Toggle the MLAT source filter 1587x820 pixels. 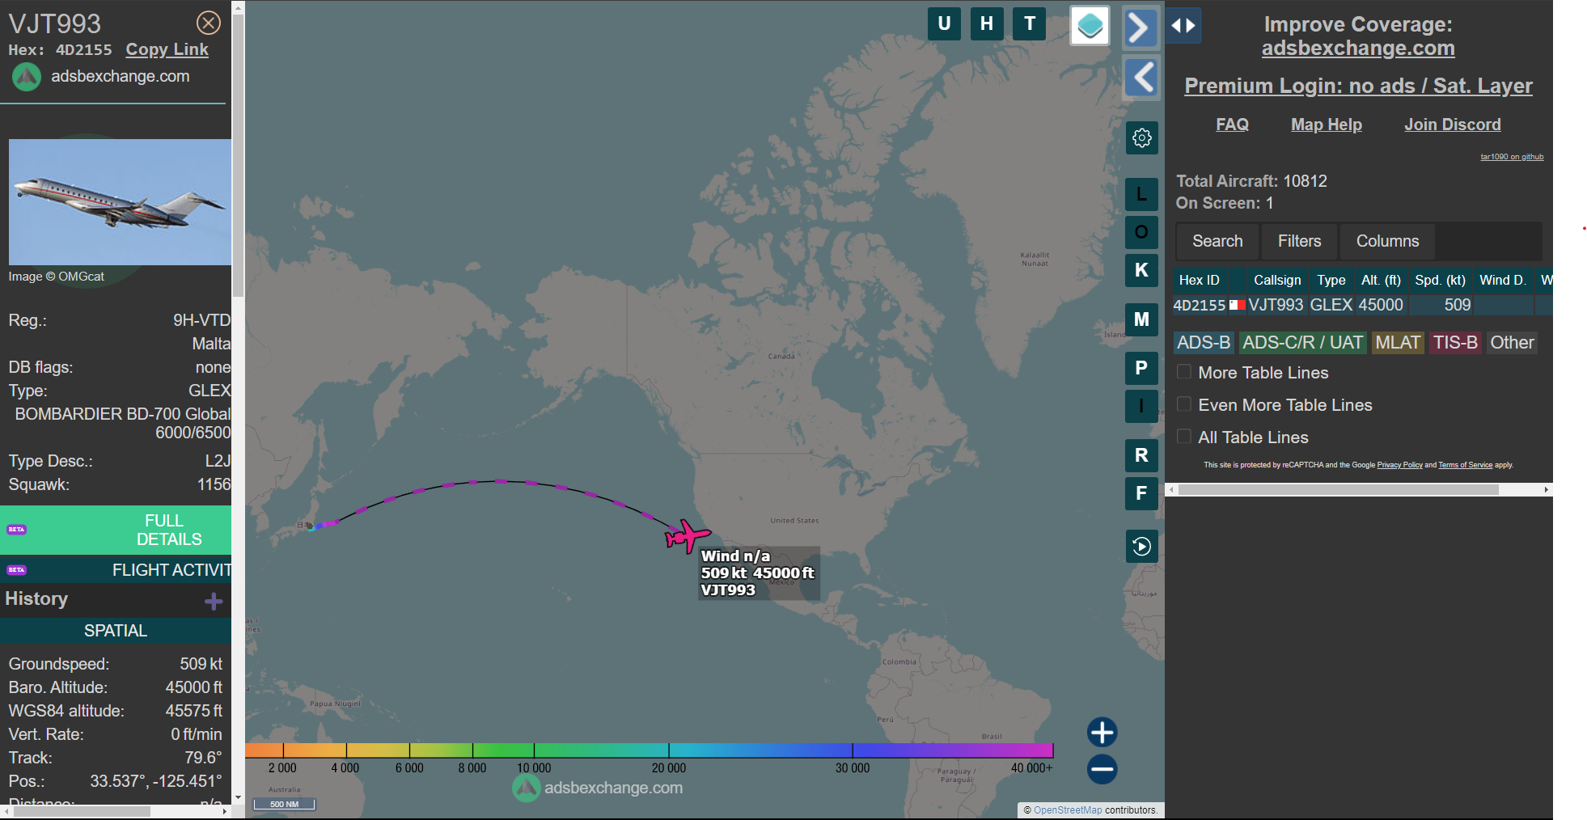[1398, 343]
